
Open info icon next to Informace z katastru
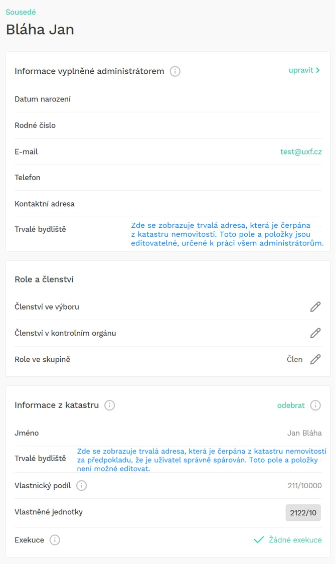(x=110, y=405)
